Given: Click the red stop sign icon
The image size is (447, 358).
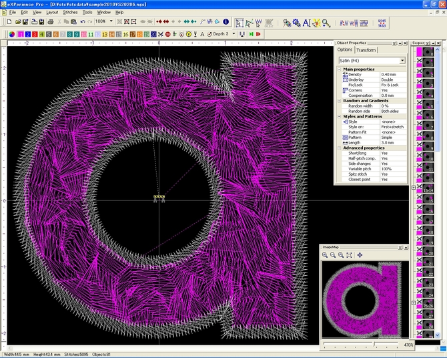Looking at the screenshot, I should point(167,34).
